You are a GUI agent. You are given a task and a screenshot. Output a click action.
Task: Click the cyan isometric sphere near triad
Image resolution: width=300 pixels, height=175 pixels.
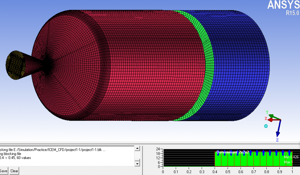click(266, 126)
